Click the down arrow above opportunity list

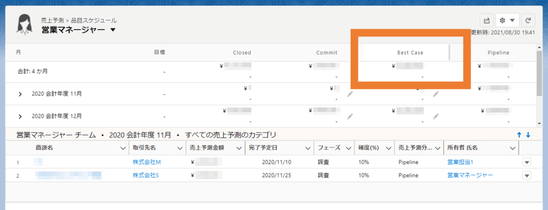528,135
